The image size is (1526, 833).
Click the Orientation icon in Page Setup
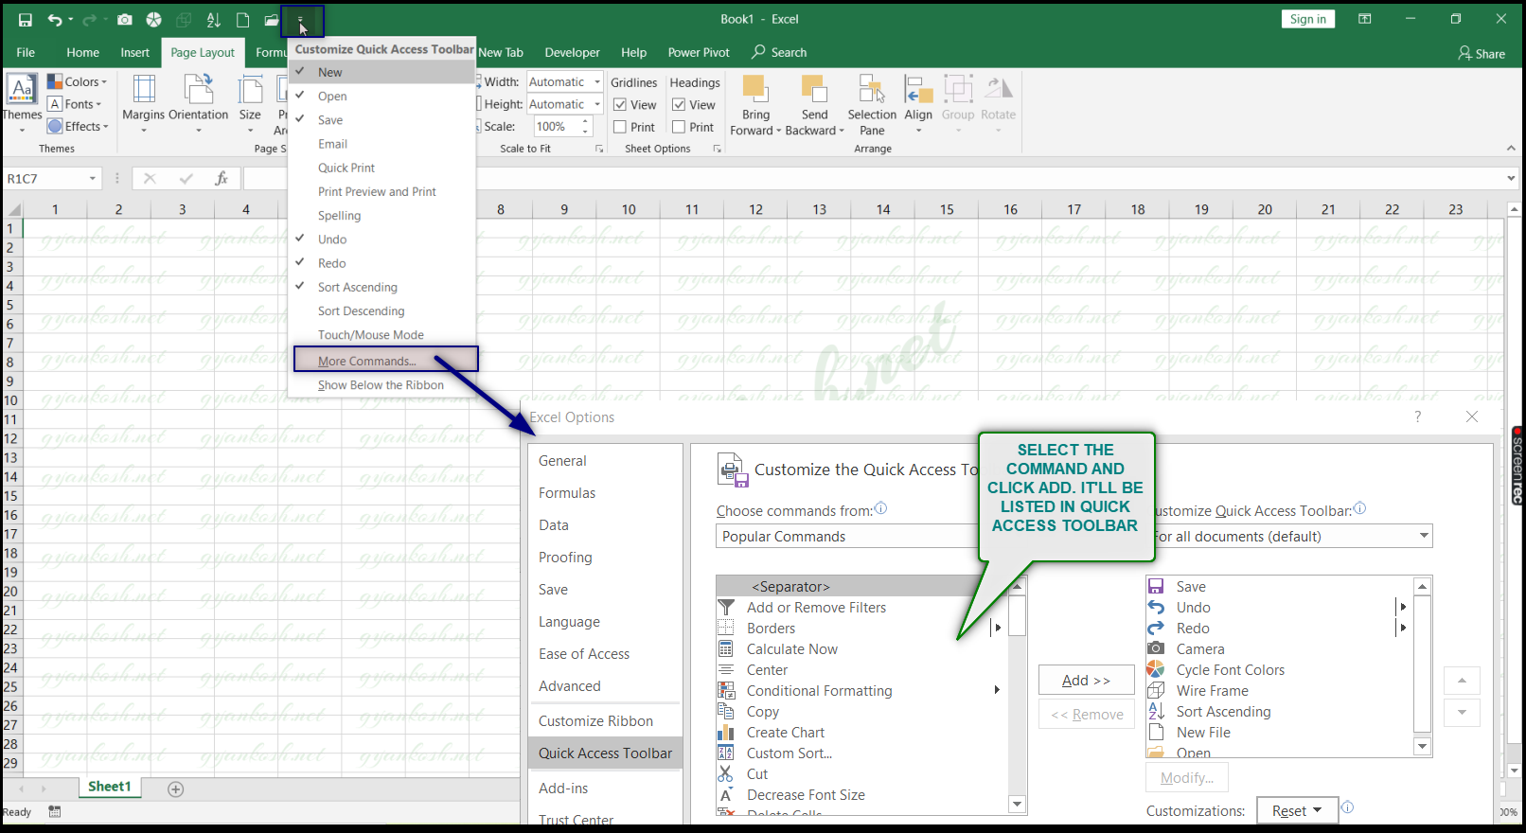coord(199,90)
